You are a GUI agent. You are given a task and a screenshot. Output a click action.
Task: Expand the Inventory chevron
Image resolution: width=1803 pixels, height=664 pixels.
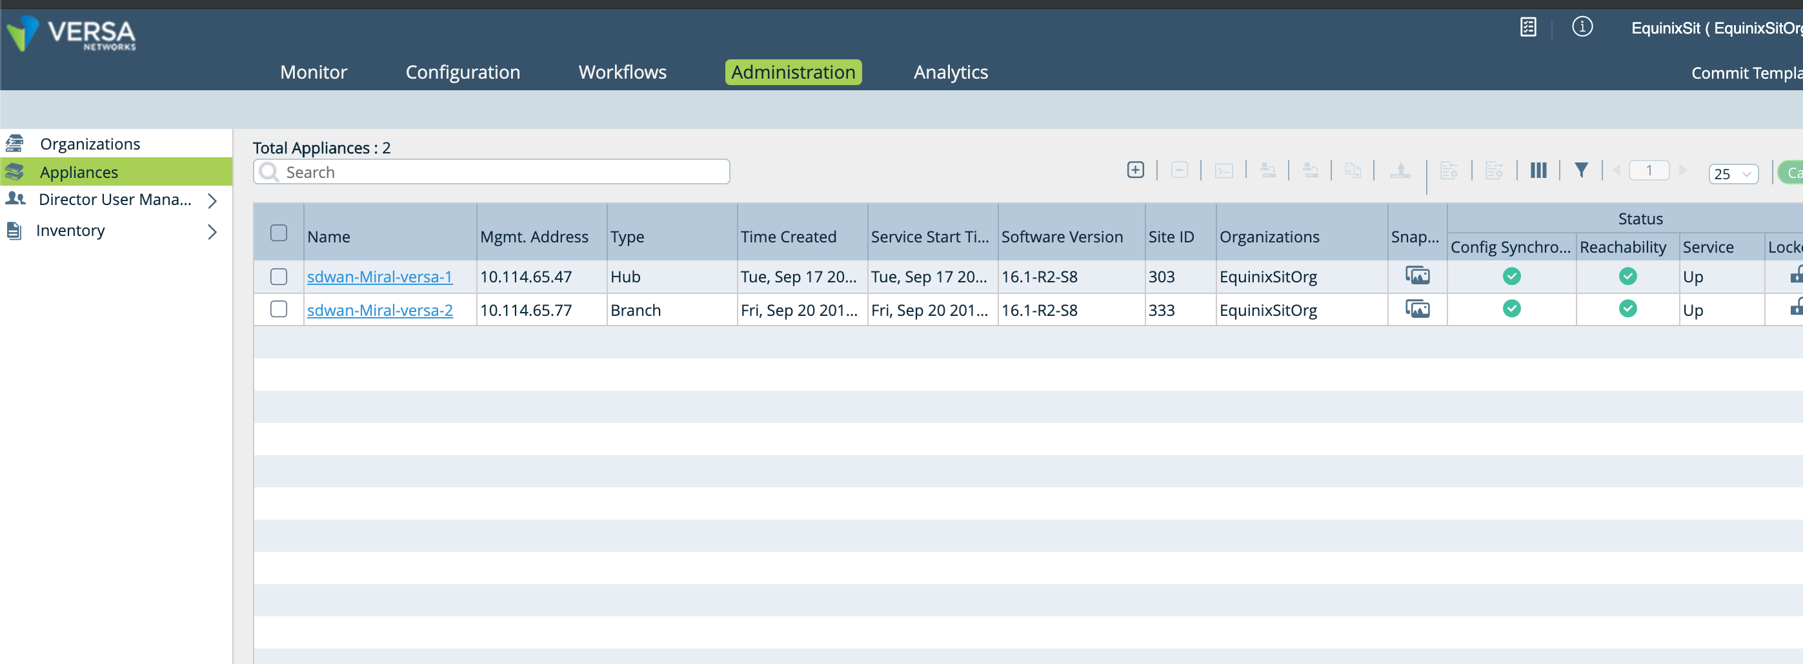point(212,231)
